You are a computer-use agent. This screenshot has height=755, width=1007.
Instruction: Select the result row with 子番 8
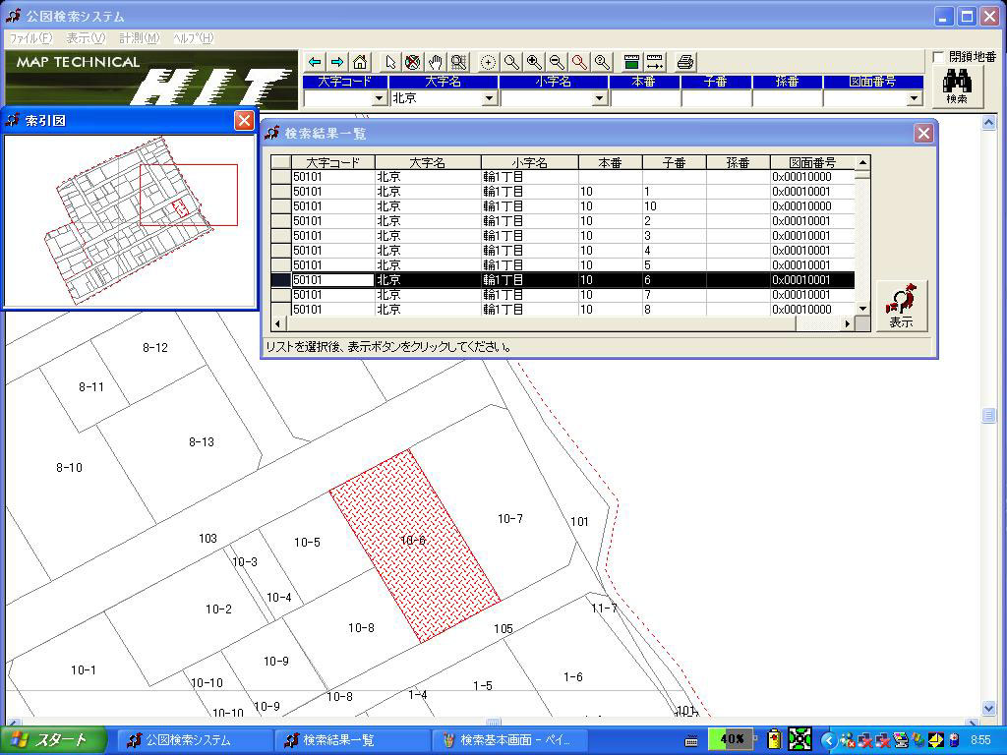[563, 310]
